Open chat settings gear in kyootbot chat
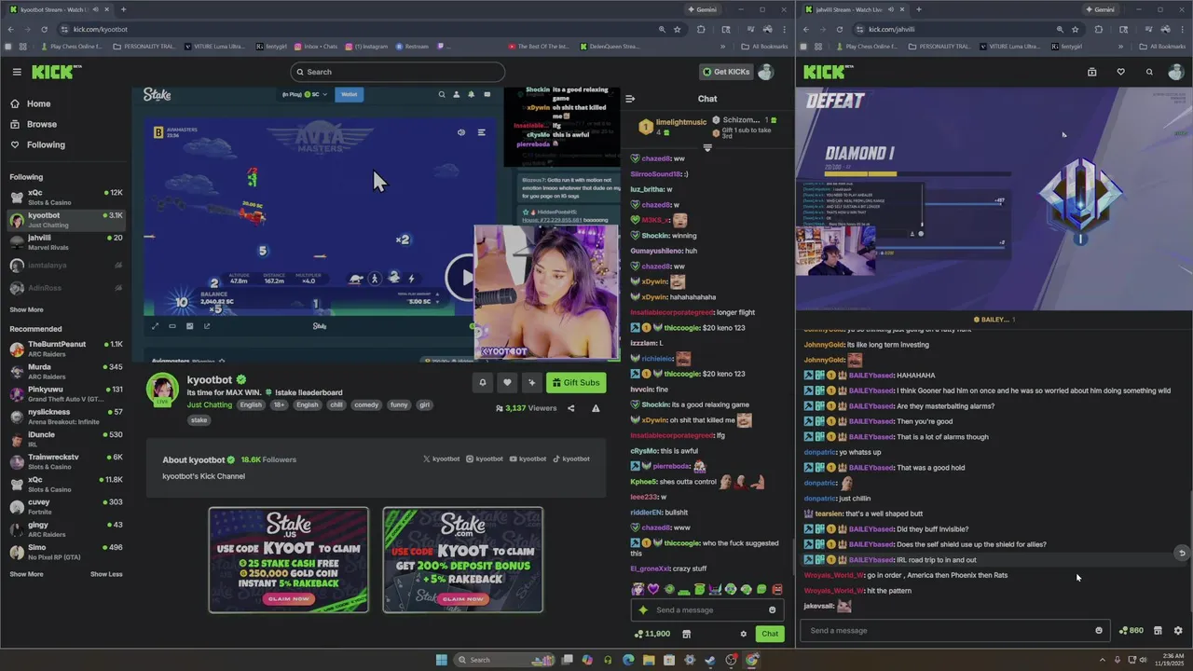 tap(743, 634)
